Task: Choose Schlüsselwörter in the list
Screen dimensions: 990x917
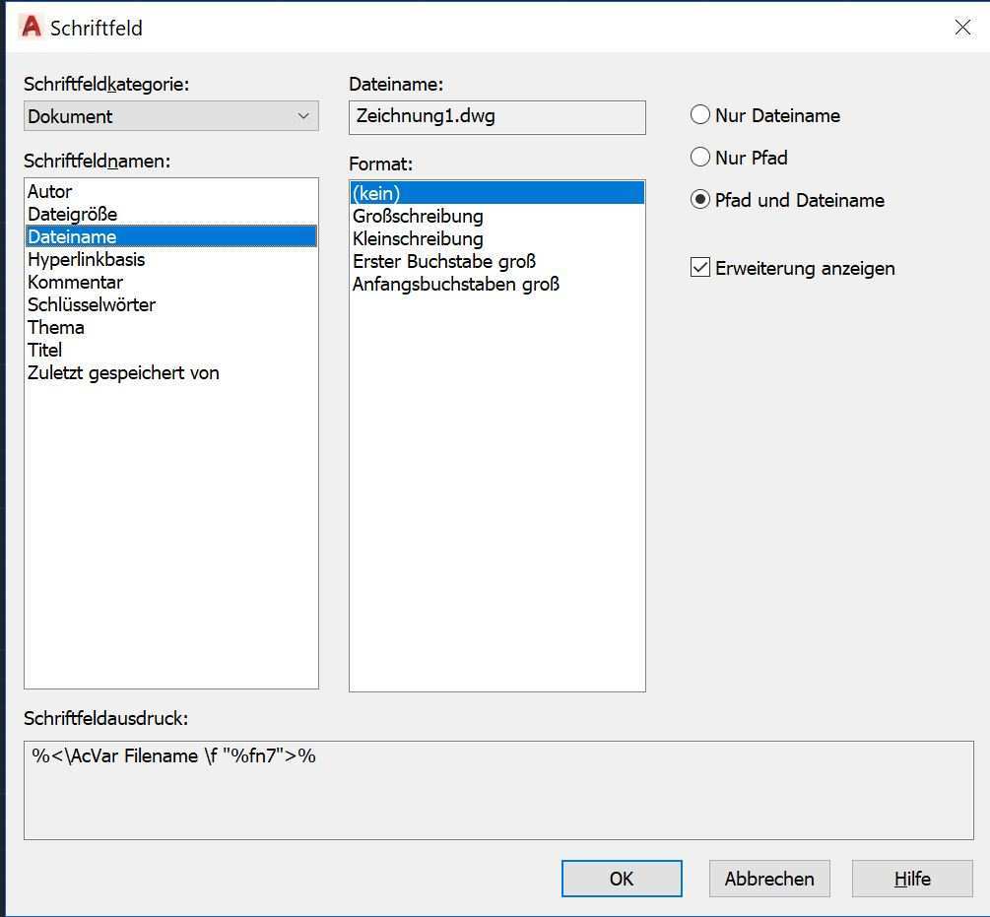Action: pos(92,305)
